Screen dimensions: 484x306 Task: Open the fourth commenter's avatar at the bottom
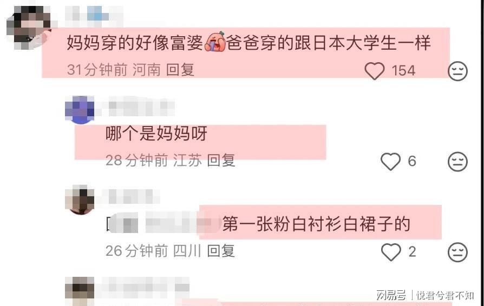(x=80, y=291)
